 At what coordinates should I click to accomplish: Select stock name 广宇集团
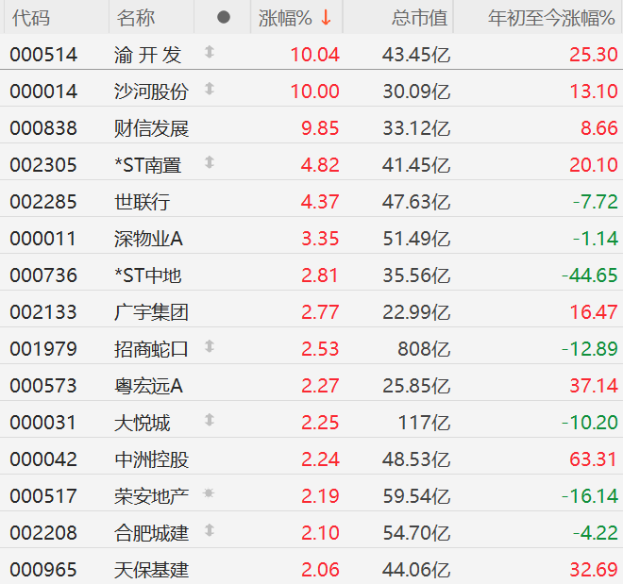[x=151, y=312]
